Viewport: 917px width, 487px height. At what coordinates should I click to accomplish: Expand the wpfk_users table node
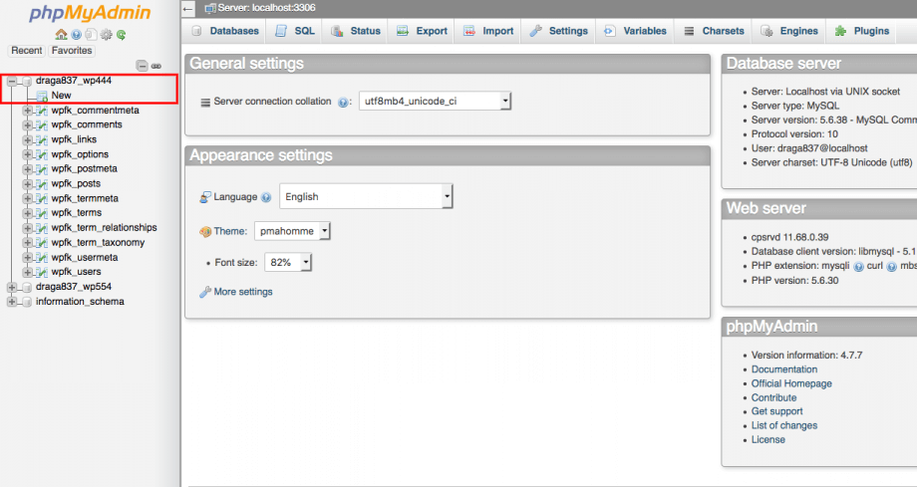click(x=27, y=273)
